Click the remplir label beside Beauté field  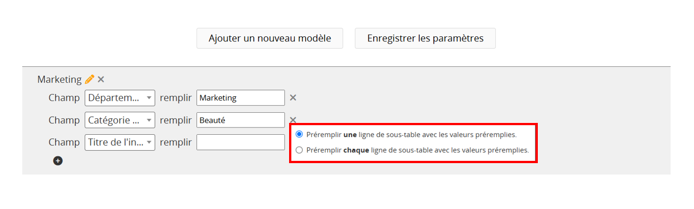[175, 120]
